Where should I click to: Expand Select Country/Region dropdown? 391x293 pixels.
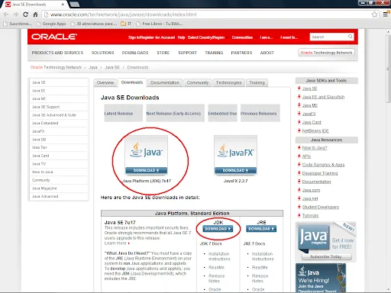click(208, 37)
